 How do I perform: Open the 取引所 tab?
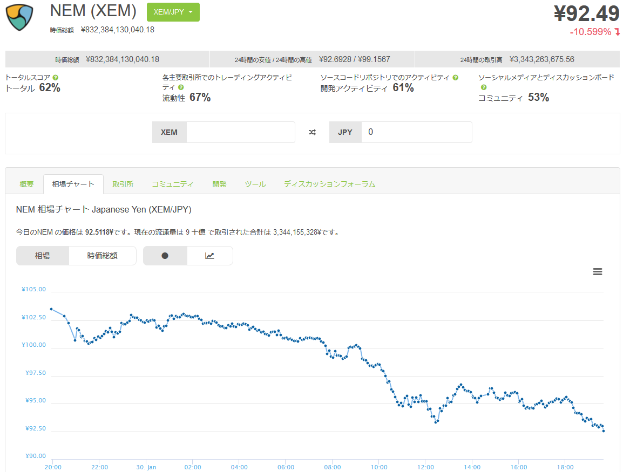[x=123, y=184]
